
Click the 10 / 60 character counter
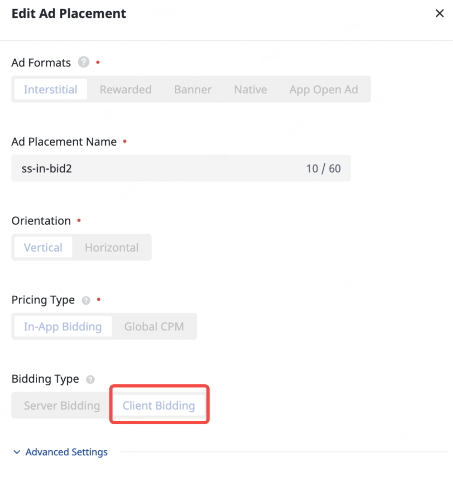pos(323,169)
